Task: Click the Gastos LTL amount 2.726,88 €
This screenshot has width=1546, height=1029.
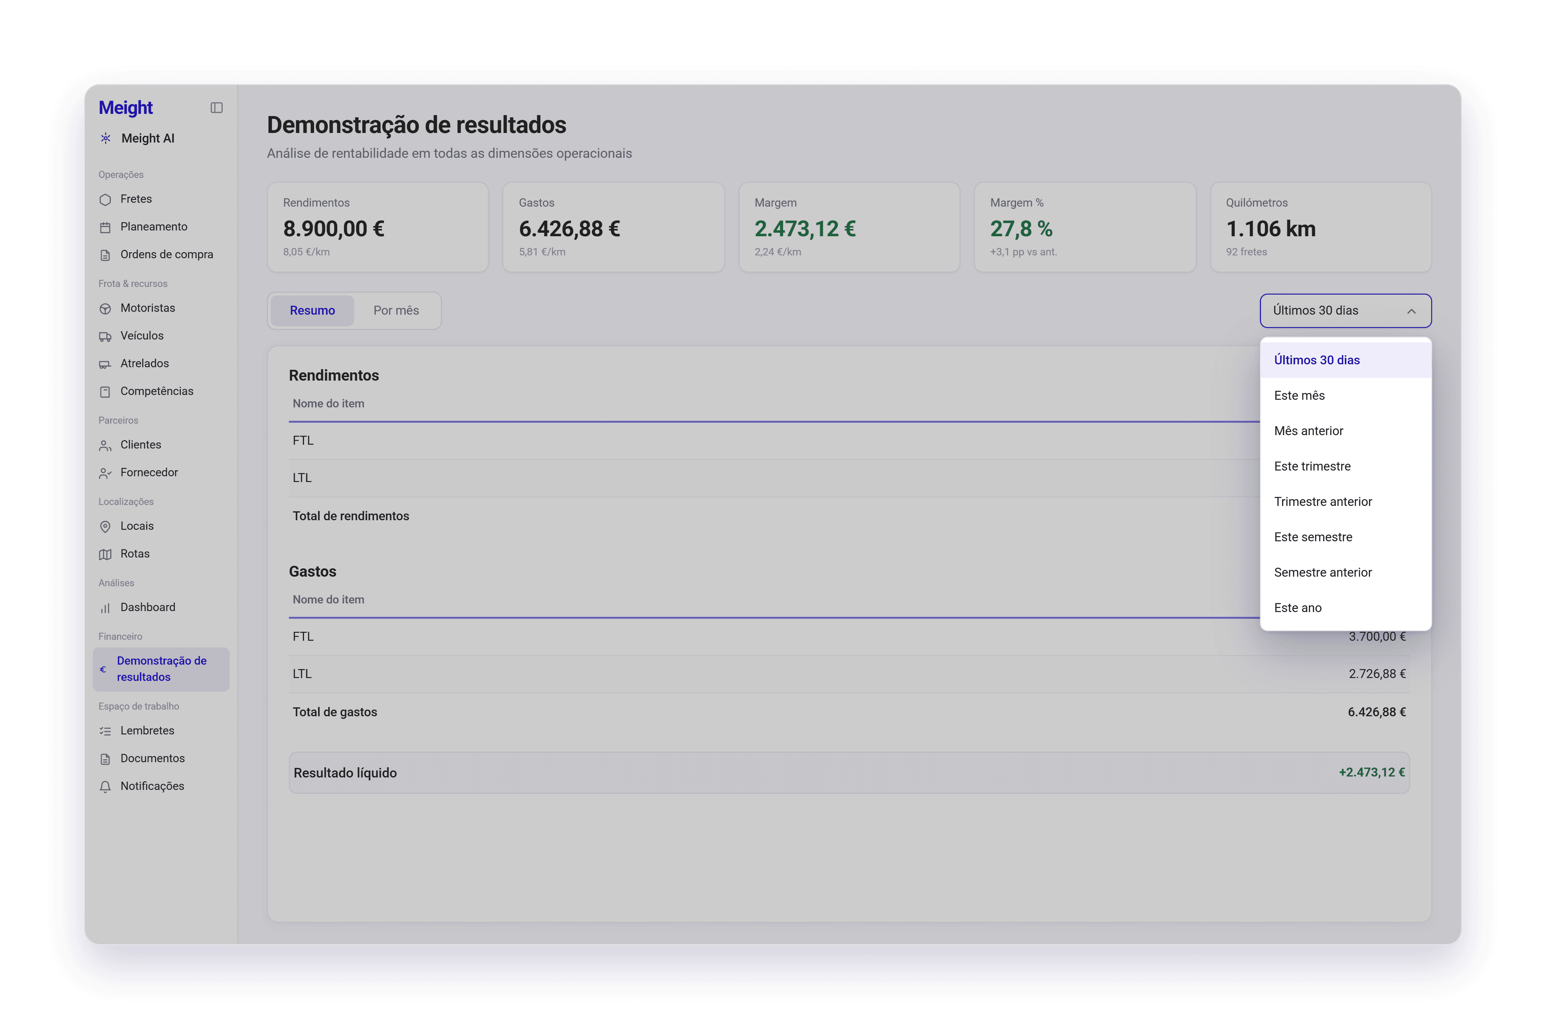Action: click(x=1377, y=674)
